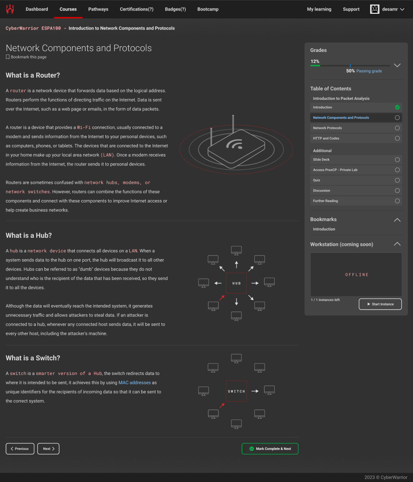Open Slide Deck in table of contents
The height and width of the screenshot is (482, 413).
pyautogui.click(x=321, y=159)
